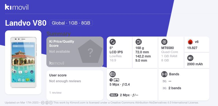Click the rear camera photo icon
The width and height of the screenshot is (218, 106).
coord(116,80)
